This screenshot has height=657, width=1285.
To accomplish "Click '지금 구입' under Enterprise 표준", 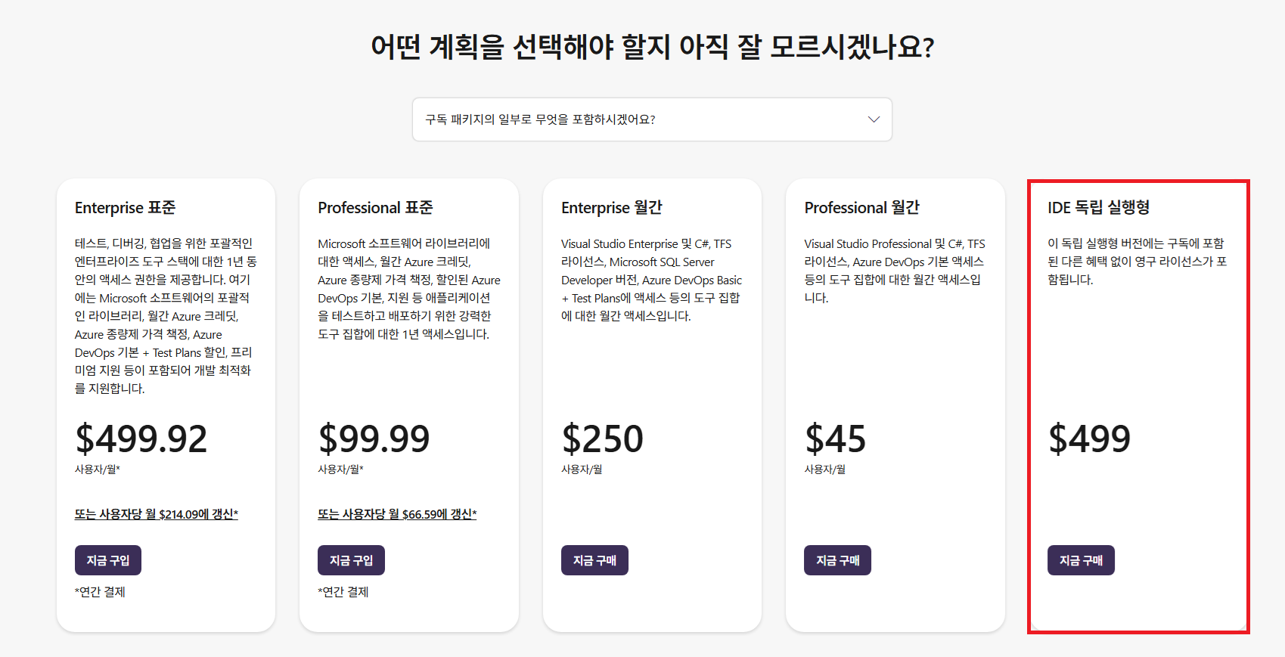I will pyautogui.click(x=108, y=560).
